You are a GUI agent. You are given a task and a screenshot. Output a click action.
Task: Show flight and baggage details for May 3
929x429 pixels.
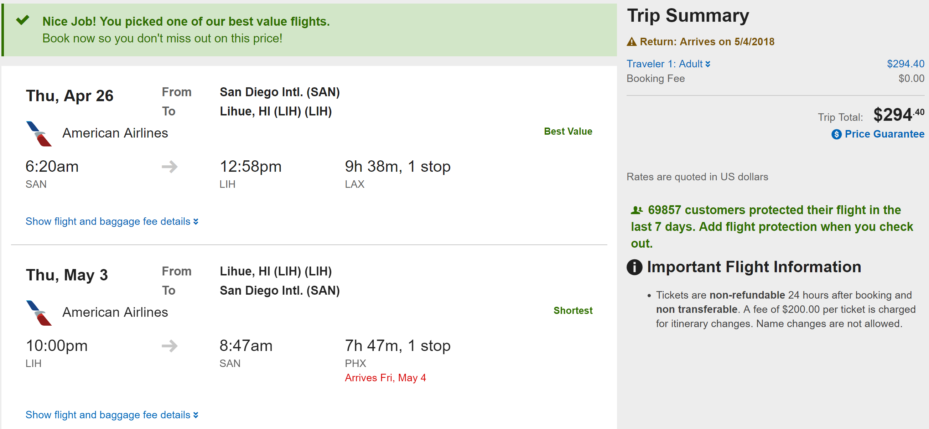tap(112, 415)
